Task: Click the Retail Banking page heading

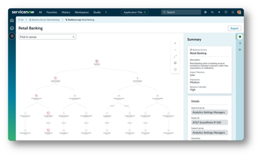Action: (31, 28)
